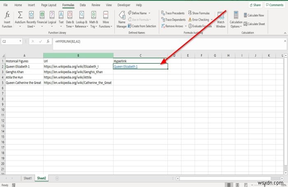
Task: Open Financial functions library
Action: click(42, 19)
